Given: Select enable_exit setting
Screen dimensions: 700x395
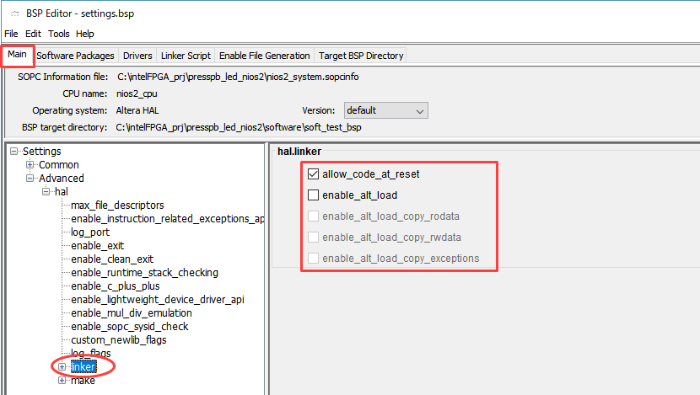Looking at the screenshot, I should coord(97,246).
